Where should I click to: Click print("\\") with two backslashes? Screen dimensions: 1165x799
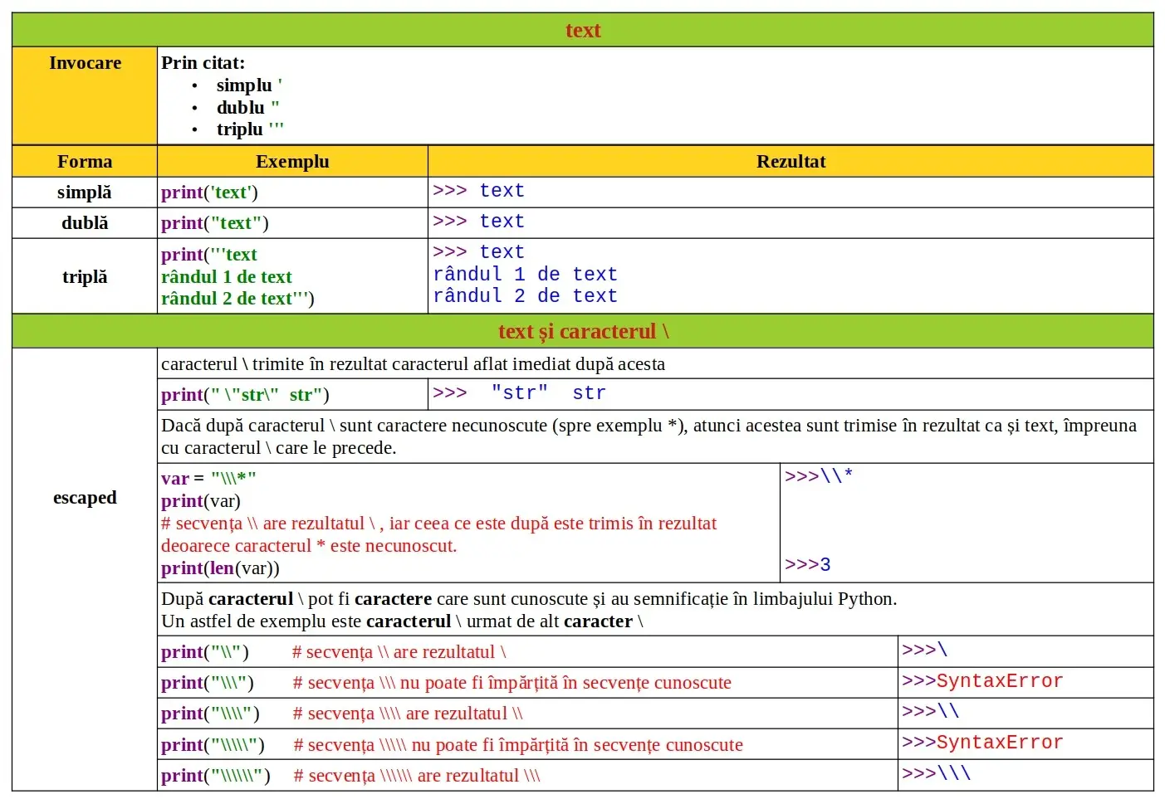point(205,652)
